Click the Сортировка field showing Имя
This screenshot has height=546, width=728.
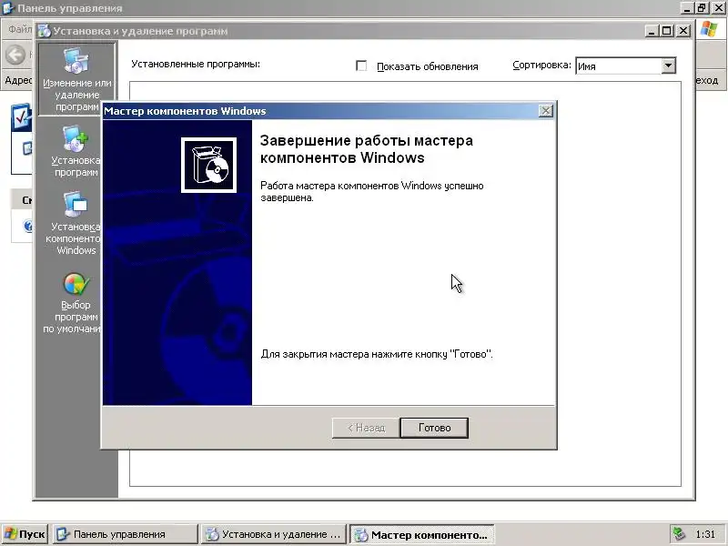pos(625,66)
